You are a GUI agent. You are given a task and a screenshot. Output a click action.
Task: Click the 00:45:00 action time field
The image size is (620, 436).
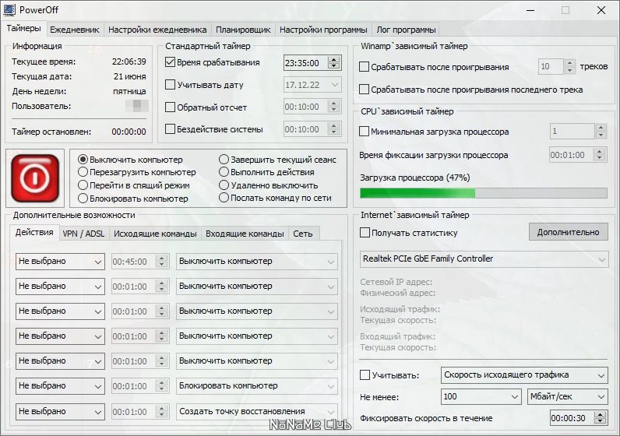133,262
